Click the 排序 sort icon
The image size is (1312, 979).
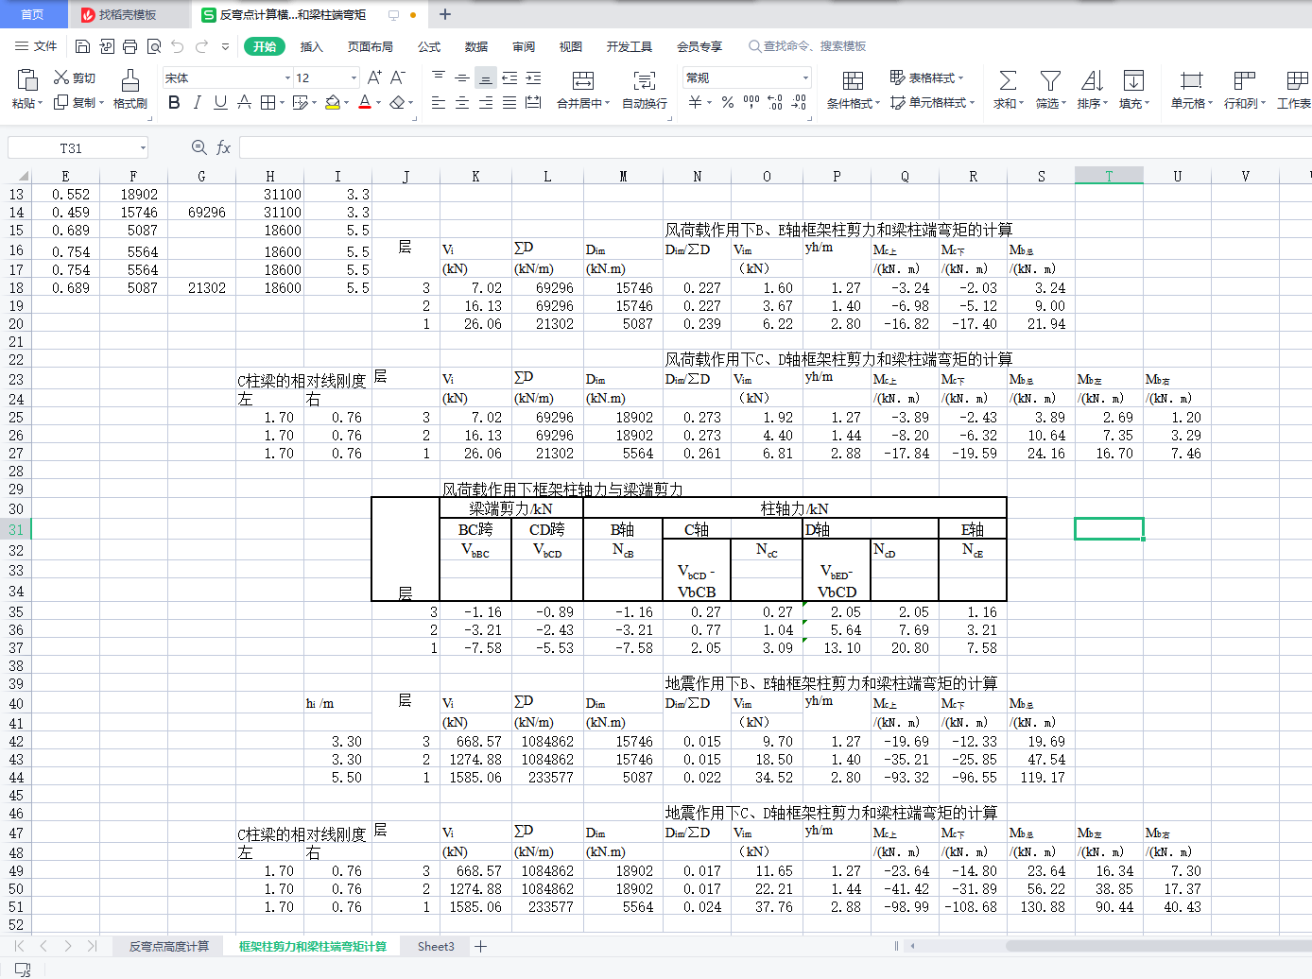1092,80
